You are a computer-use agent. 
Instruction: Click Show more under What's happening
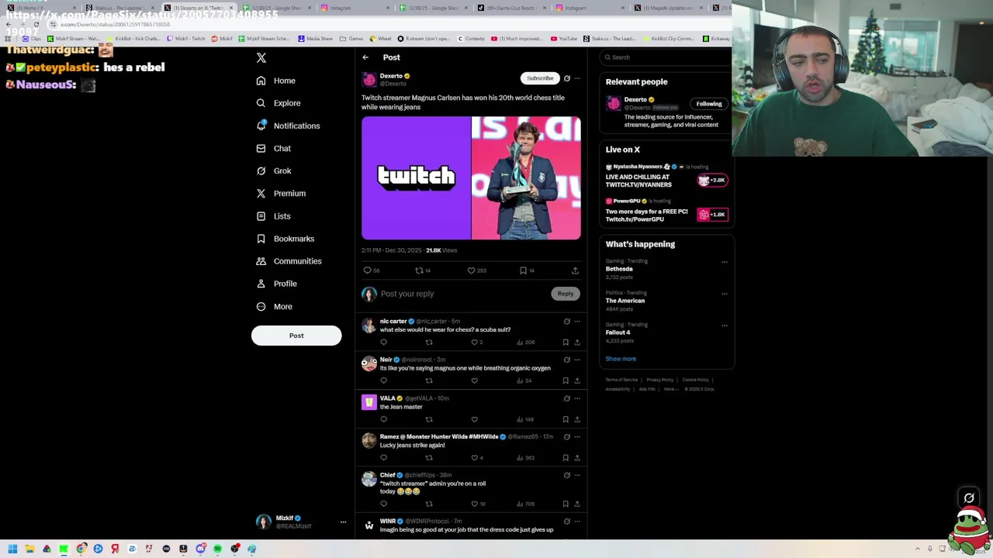click(x=621, y=359)
